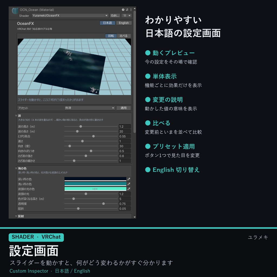Adjust the 透明度 slider

pos(91,204)
